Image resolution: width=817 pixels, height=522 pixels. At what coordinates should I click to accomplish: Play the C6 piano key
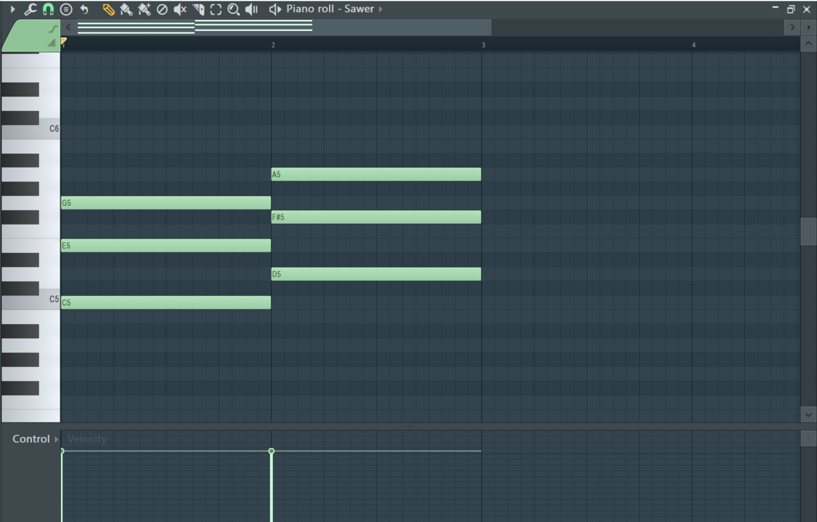click(x=50, y=129)
